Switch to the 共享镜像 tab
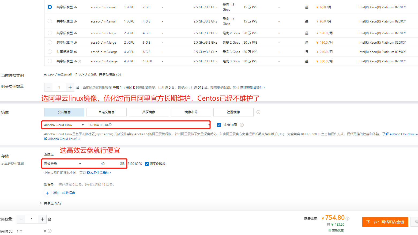418x235 pixels. point(149,112)
